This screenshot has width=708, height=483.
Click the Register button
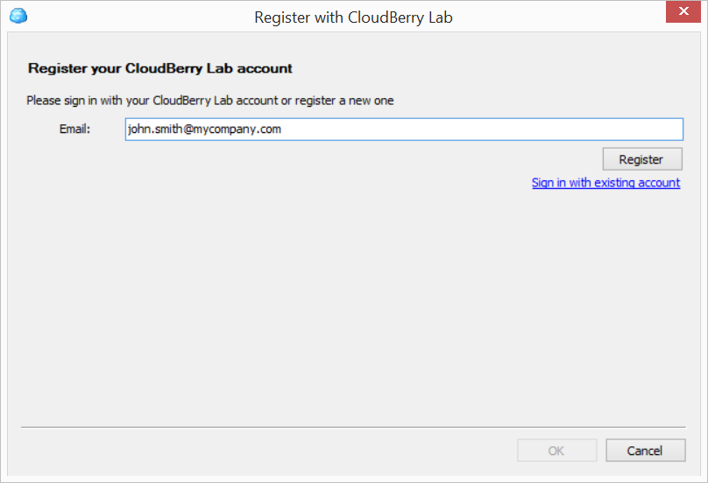[642, 159]
